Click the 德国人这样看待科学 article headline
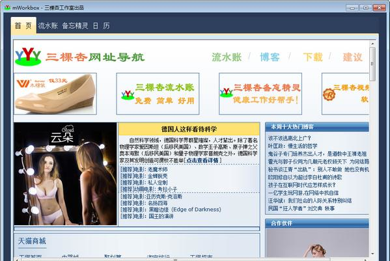 (x=189, y=129)
